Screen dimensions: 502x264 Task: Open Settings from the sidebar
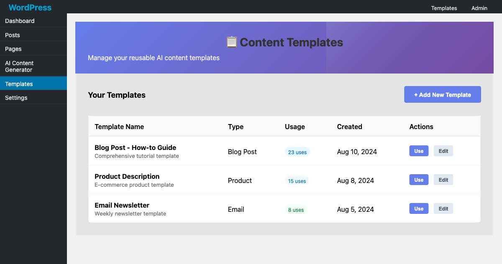[x=16, y=98]
